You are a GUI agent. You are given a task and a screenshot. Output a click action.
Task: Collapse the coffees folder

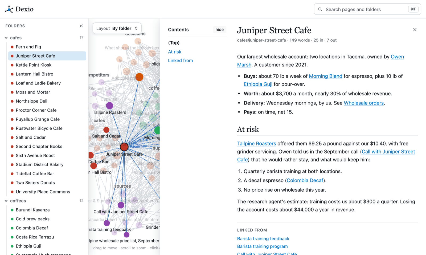click(6, 201)
